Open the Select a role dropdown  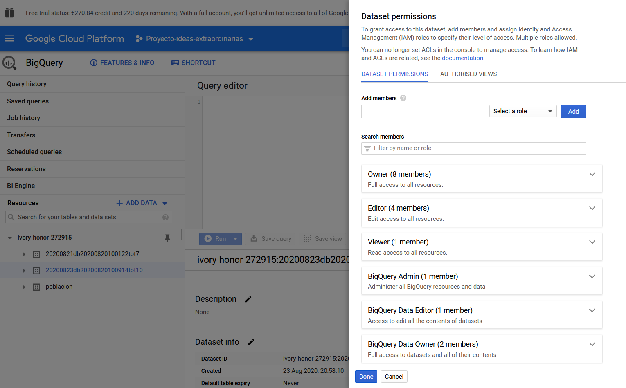pyautogui.click(x=523, y=111)
